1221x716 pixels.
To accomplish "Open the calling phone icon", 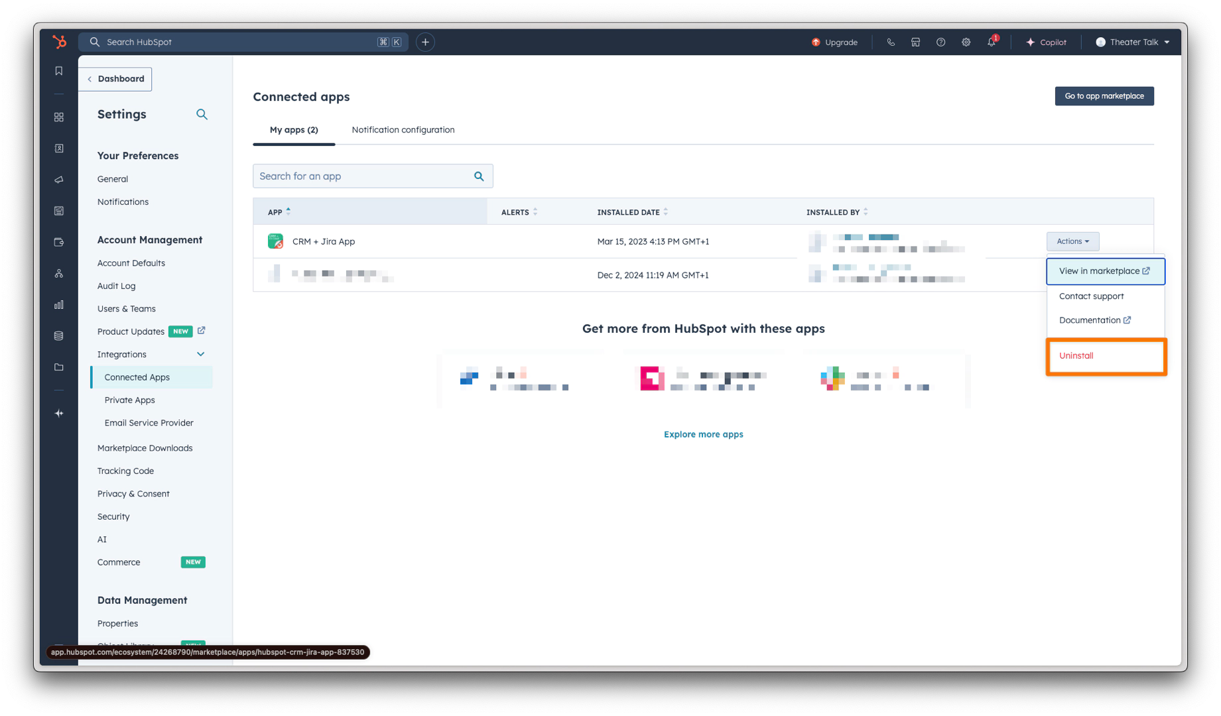I will (891, 42).
